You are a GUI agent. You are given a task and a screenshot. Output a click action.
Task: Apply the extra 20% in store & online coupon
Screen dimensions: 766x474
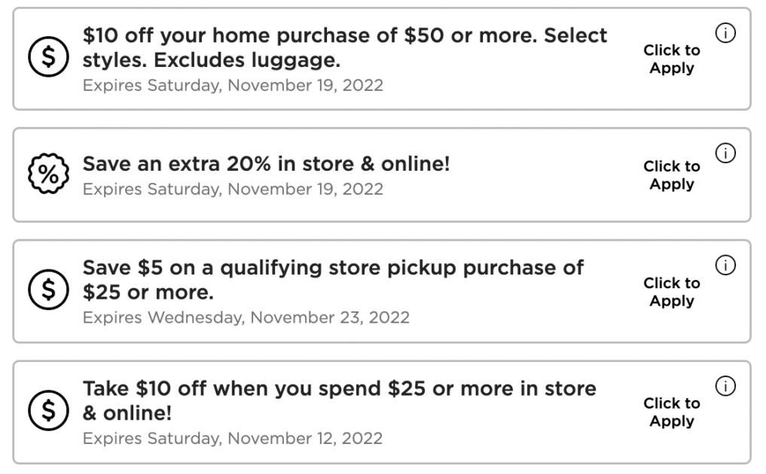click(671, 175)
